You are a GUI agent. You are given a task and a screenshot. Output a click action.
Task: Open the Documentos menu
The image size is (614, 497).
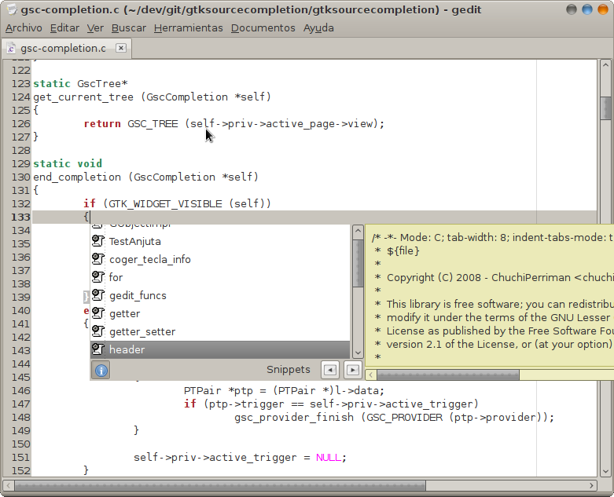[263, 27]
